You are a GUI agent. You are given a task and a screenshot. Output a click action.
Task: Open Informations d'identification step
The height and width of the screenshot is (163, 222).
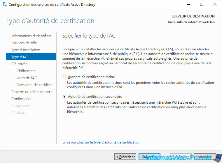click(x=33, y=36)
